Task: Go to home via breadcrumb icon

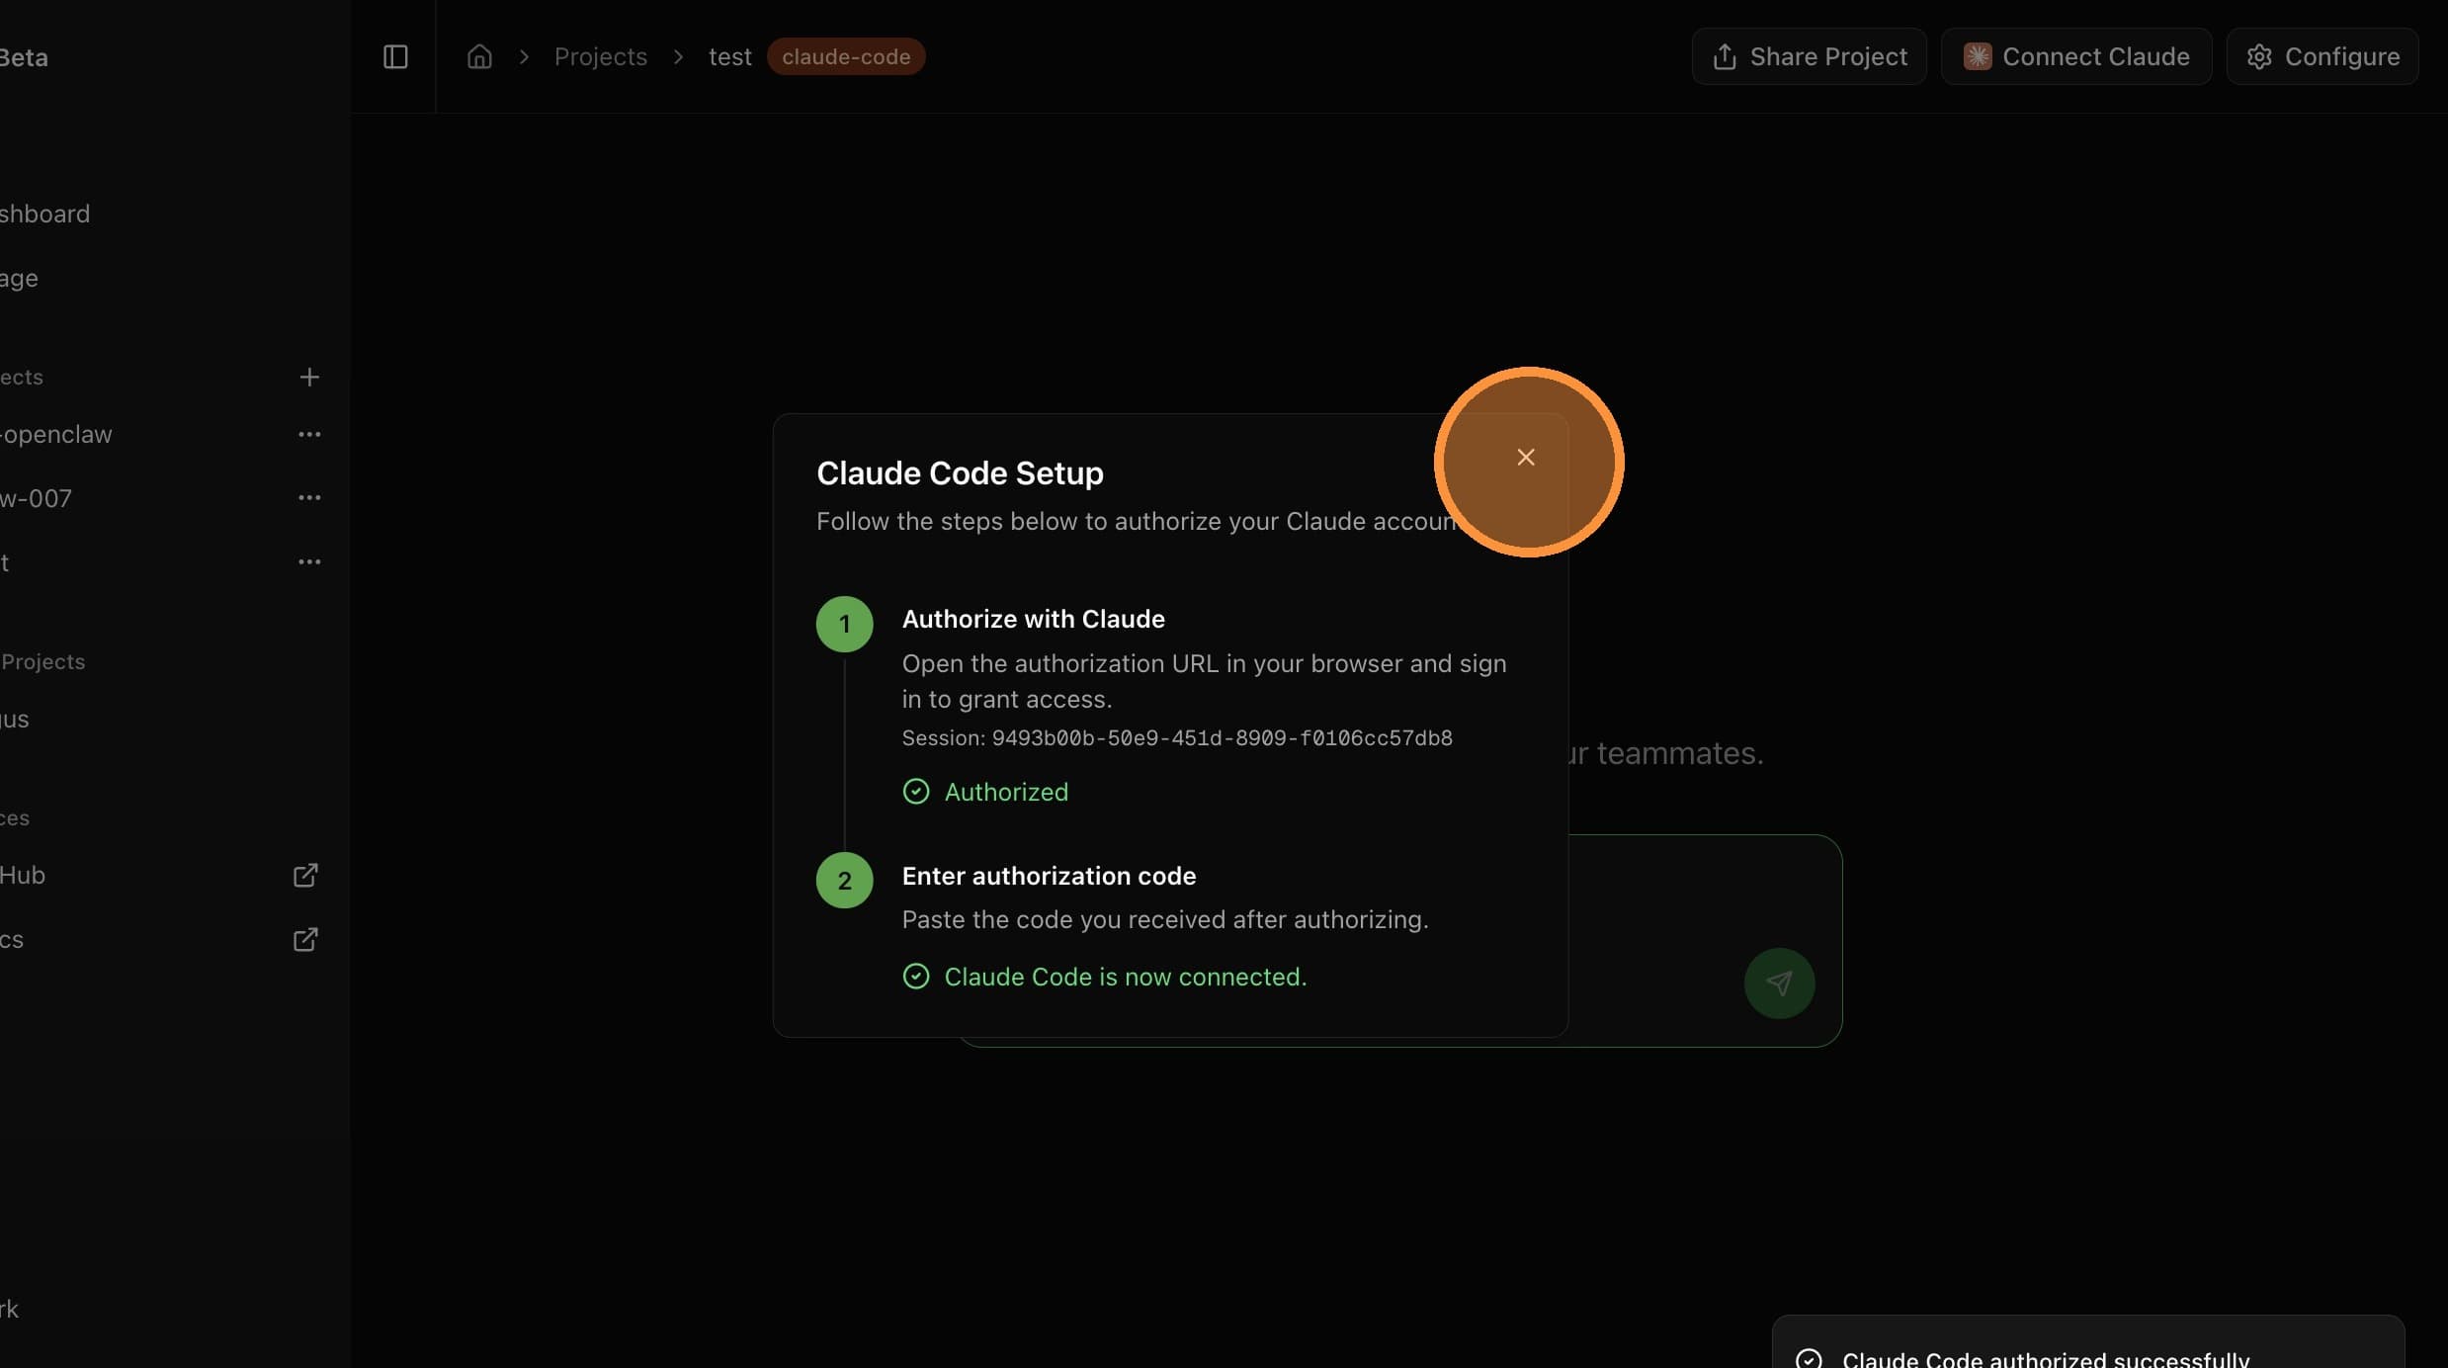Action: (479, 57)
